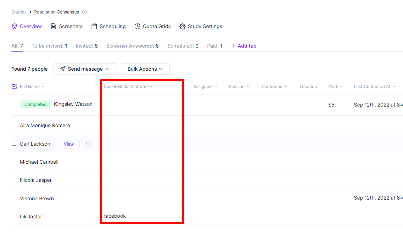Select the Paid: 1 filter tab
This screenshot has height=234, width=403.
pos(215,46)
